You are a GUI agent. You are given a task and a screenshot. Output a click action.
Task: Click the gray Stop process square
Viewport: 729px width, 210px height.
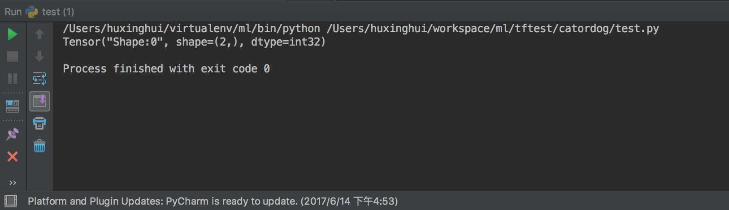click(13, 56)
